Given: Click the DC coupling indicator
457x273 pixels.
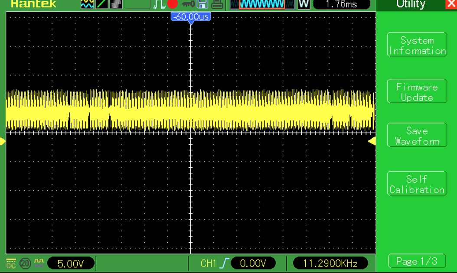Looking at the screenshot, I should click(11, 263).
